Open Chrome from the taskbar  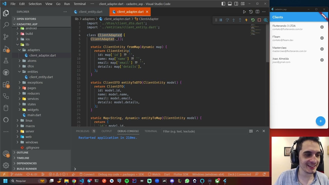coord(74,181)
